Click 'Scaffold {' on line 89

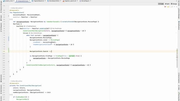click(21, 26)
